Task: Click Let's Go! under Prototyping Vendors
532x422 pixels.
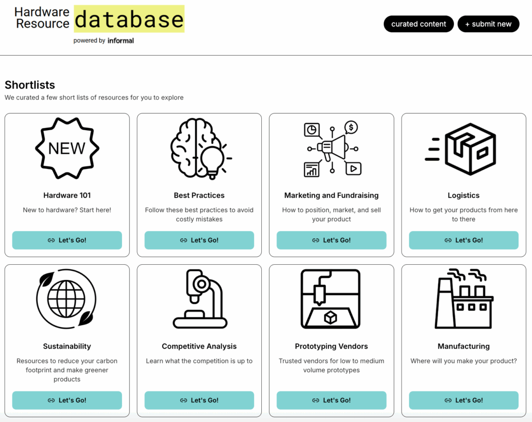Action: coord(331,400)
